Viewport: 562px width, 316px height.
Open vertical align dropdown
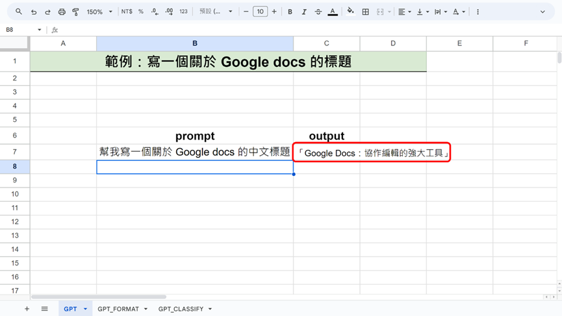click(423, 12)
